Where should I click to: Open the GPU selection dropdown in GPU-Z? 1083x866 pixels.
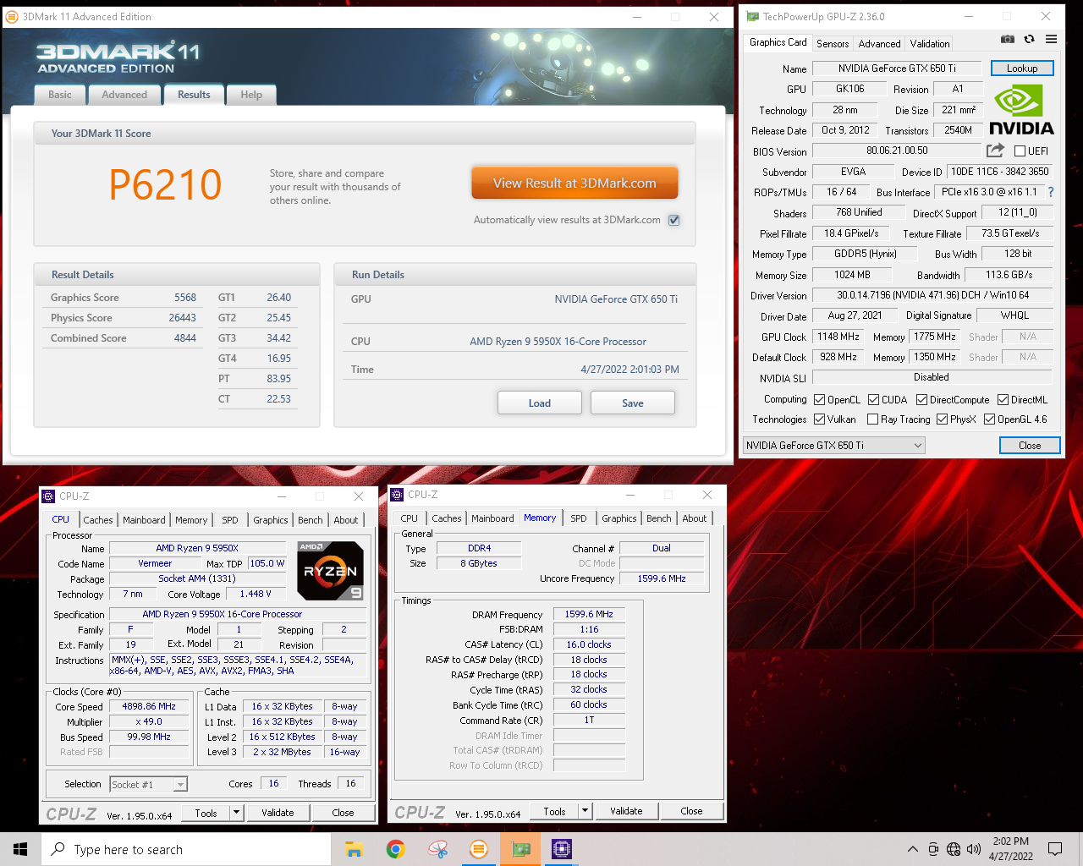[833, 446]
